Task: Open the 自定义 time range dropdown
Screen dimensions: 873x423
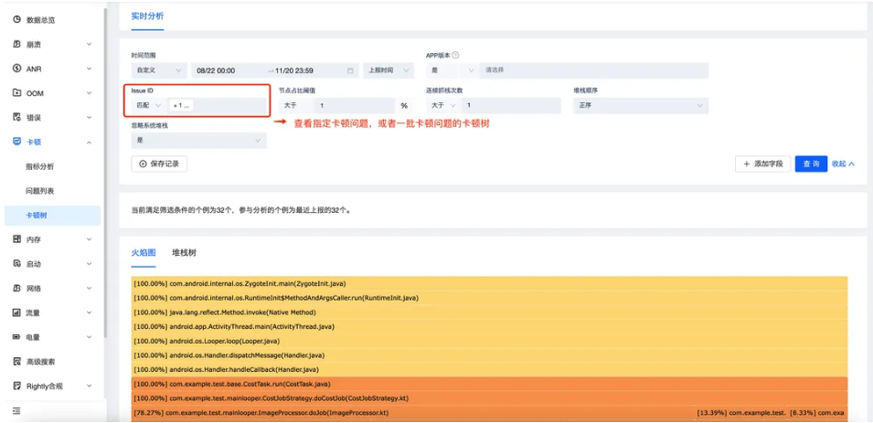Action: [159, 70]
